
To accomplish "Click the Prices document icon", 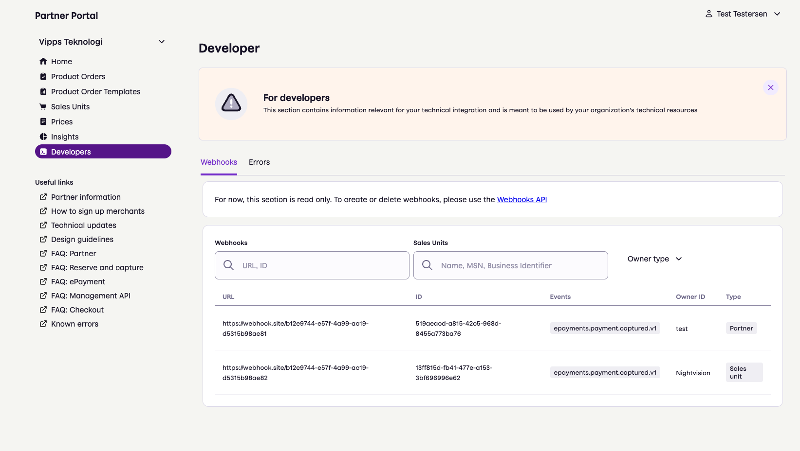I will point(43,121).
